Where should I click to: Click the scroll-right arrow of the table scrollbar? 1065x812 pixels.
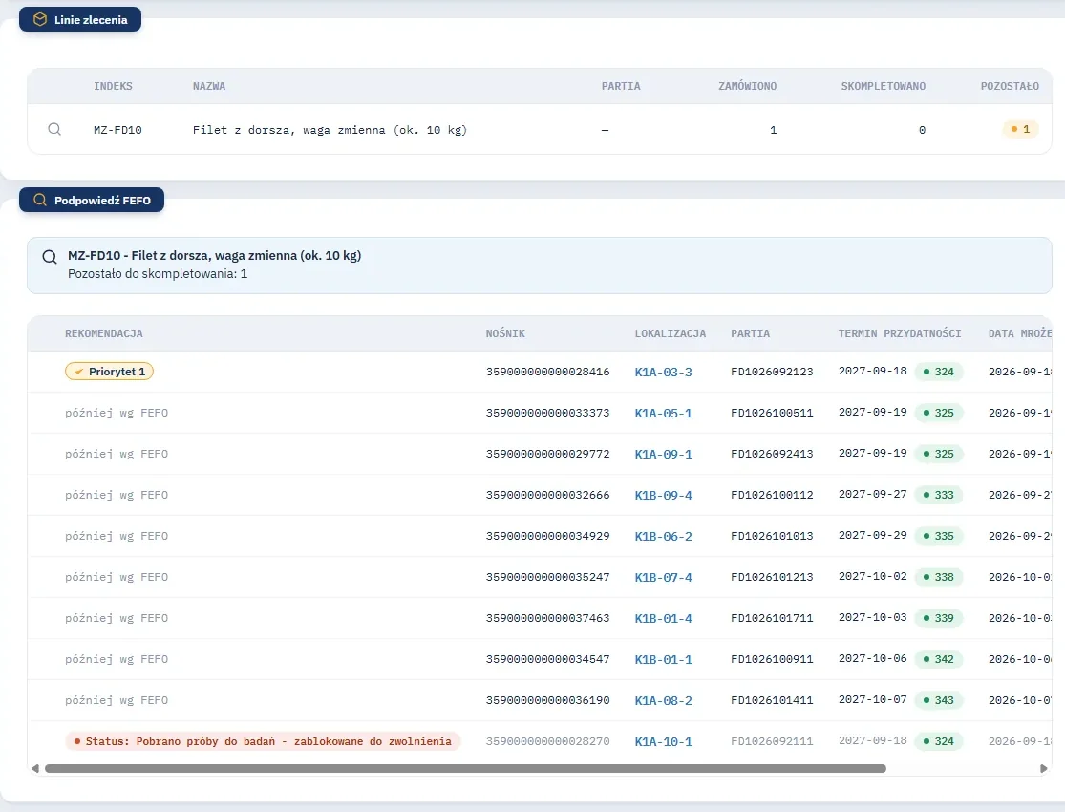point(1043,768)
